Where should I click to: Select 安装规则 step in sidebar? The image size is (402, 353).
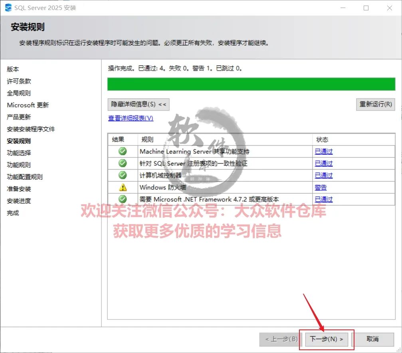[19, 141]
